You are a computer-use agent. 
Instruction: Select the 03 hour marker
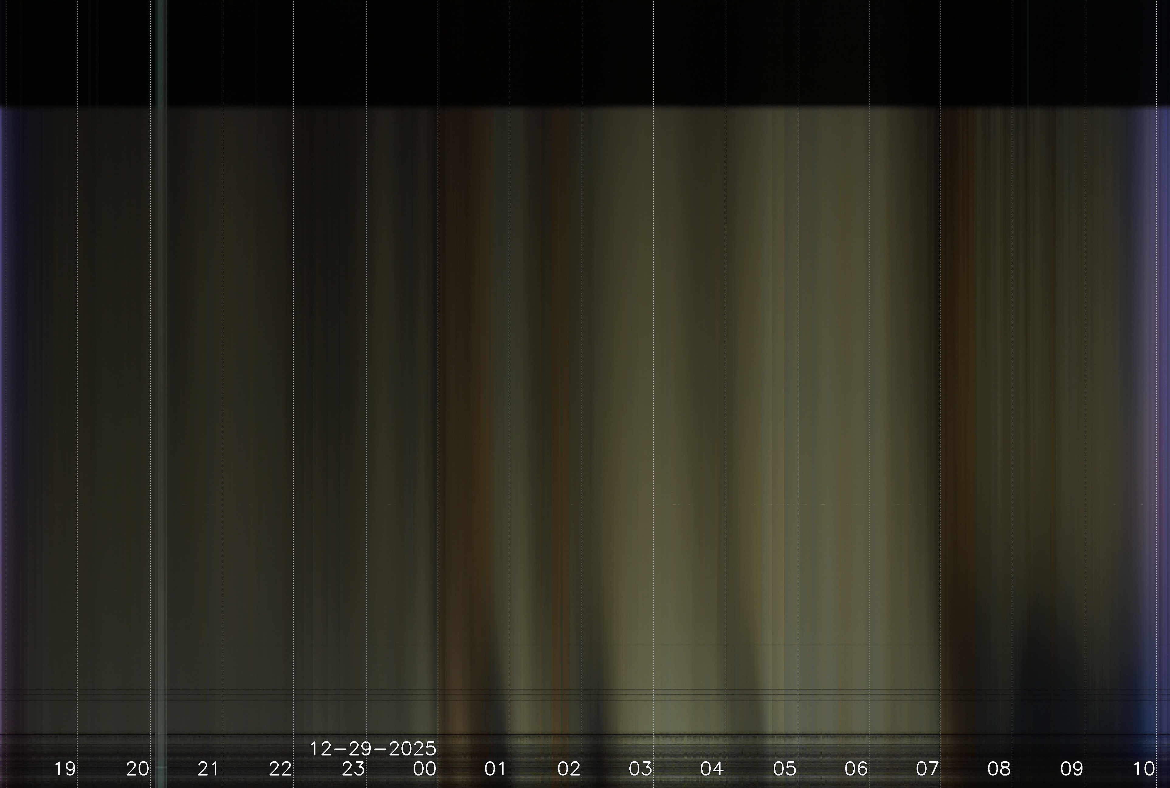pos(641,769)
